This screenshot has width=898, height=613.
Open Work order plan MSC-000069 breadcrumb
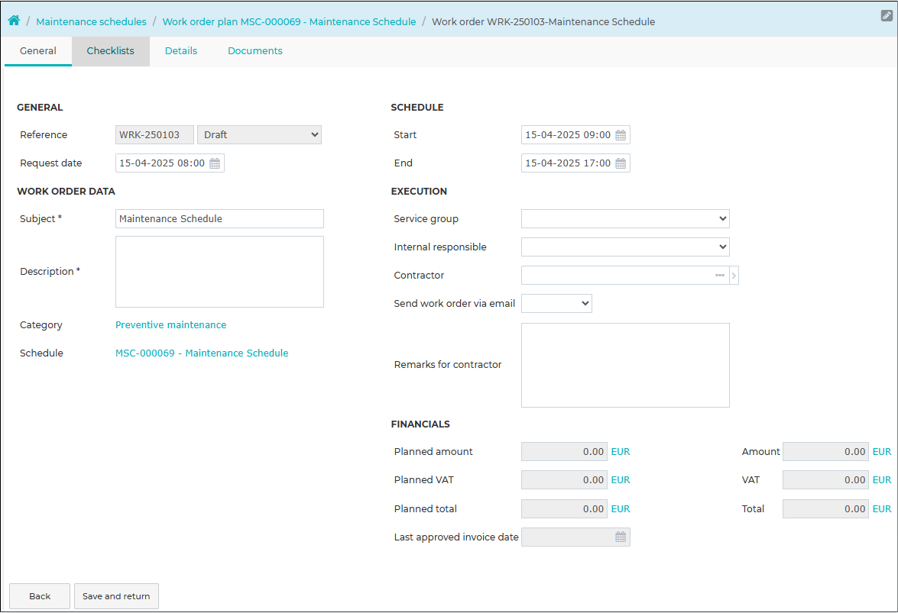pos(289,21)
